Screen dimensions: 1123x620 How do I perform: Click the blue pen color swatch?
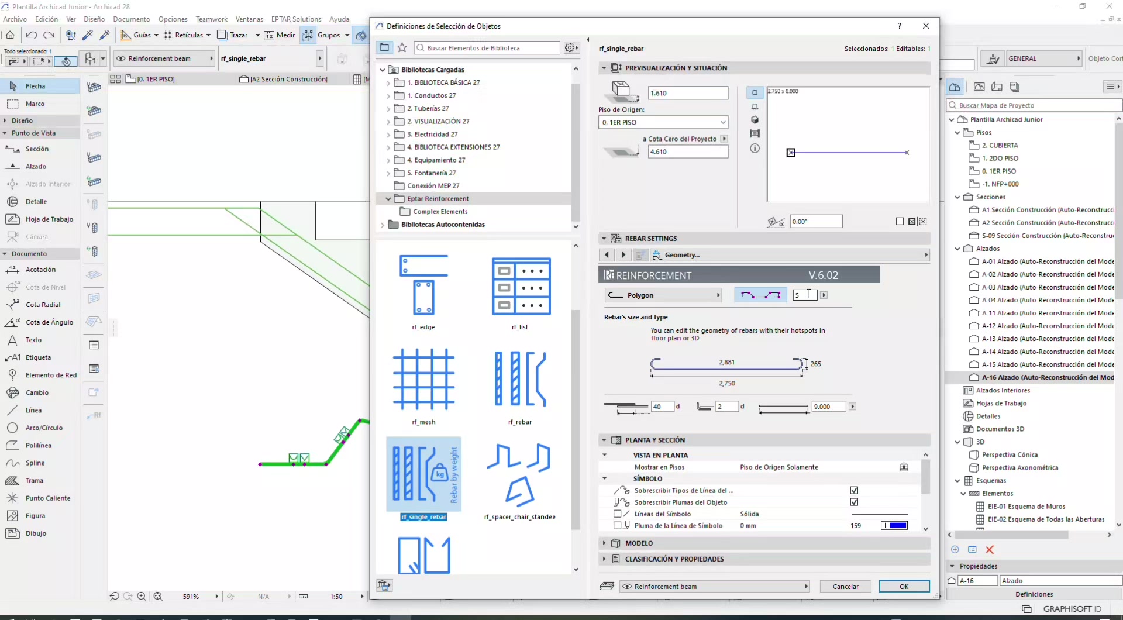[x=894, y=526]
